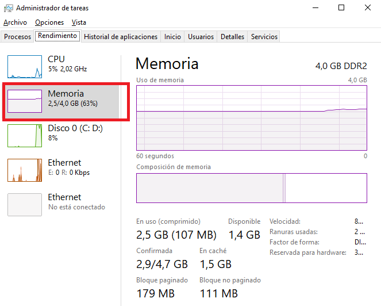Open the Archivo menu
This screenshot has width=381, height=306.
coord(15,22)
